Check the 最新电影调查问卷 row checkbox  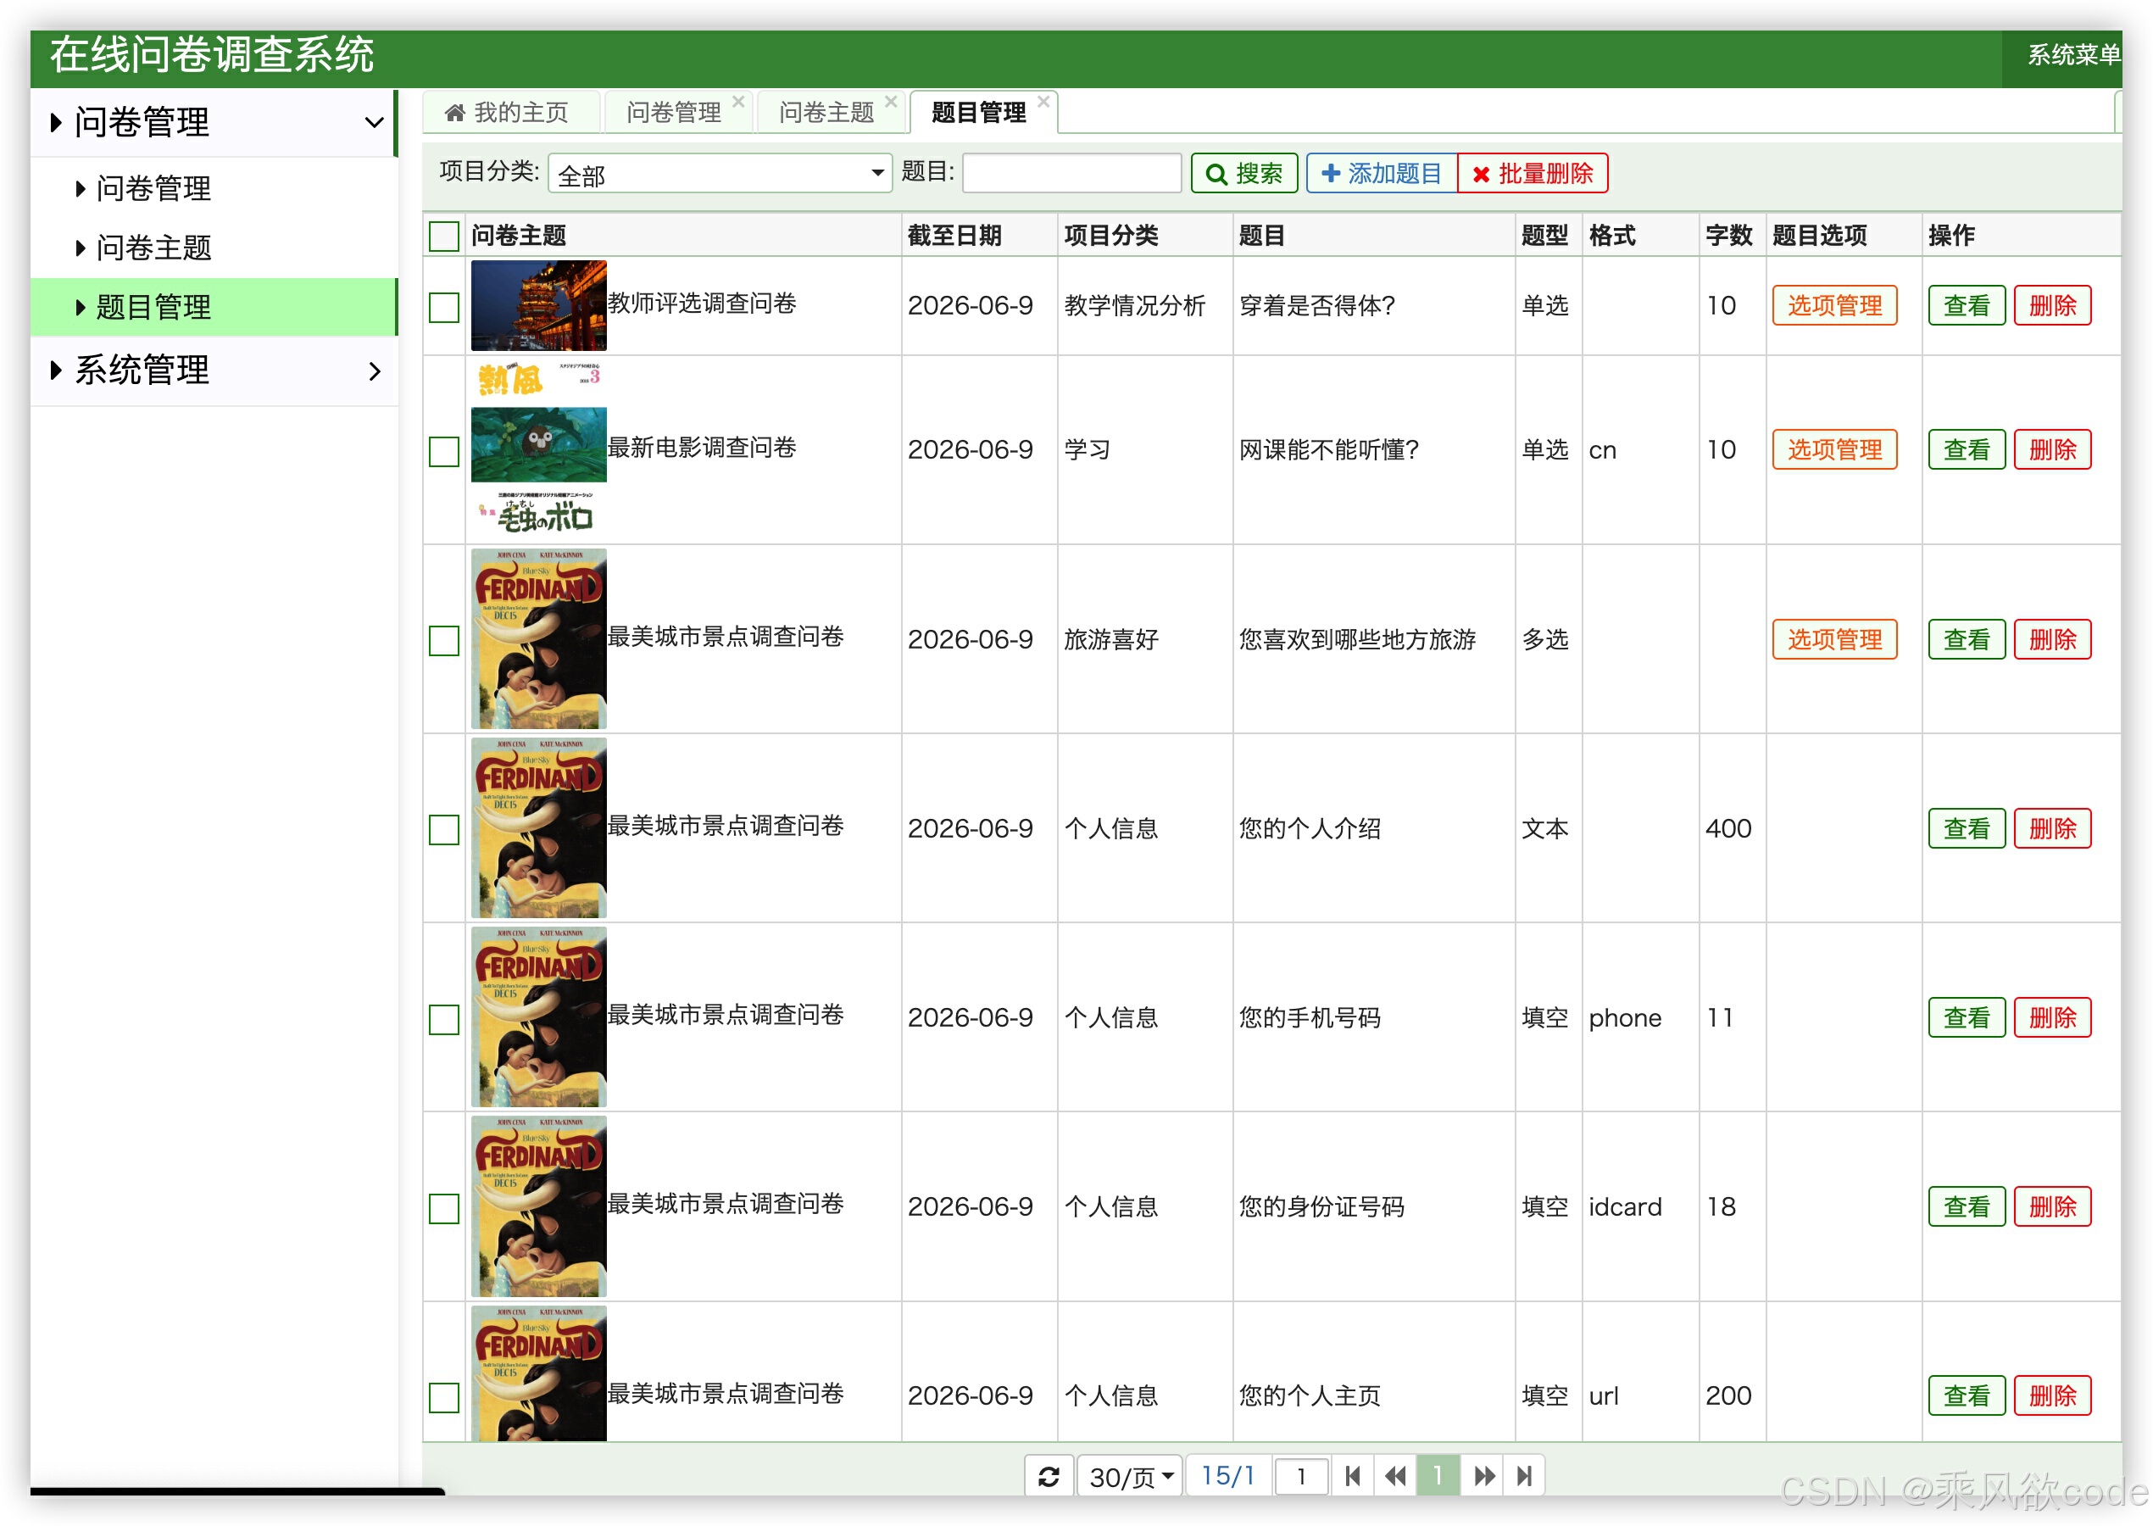(443, 451)
